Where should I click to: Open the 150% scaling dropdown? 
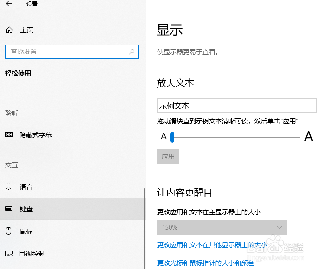[222, 227]
